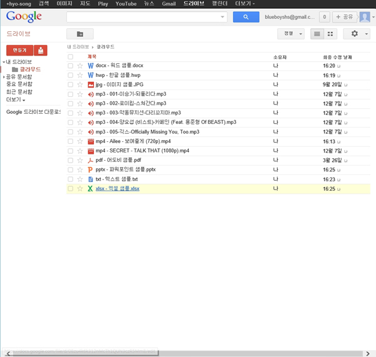
Task: Expand 더보기 in the left sidebar
Action: pyautogui.click(x=16, y=99)
